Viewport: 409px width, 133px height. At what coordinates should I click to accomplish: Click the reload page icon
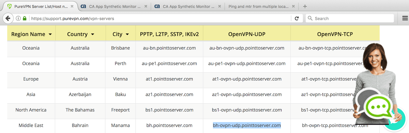297,18
